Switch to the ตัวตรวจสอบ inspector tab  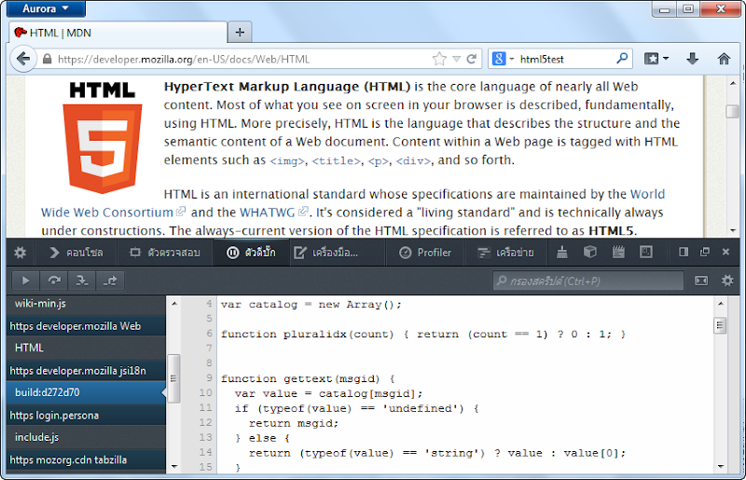pyautogui.click(x=164, y=253)
